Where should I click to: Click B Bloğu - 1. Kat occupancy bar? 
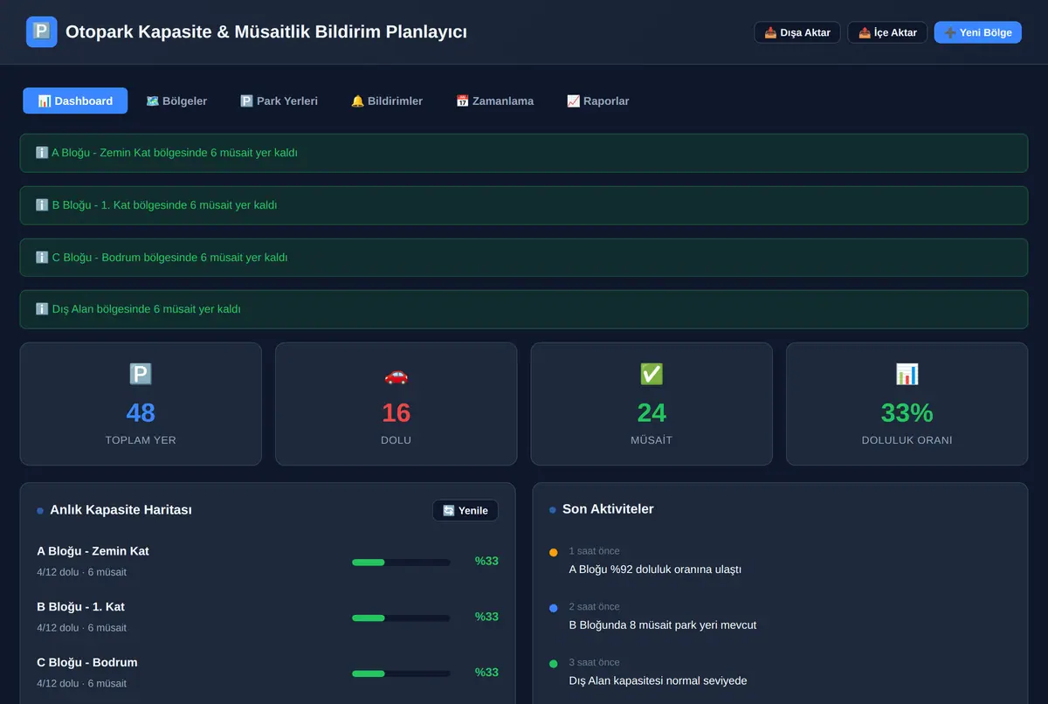(x=401, y=618)
